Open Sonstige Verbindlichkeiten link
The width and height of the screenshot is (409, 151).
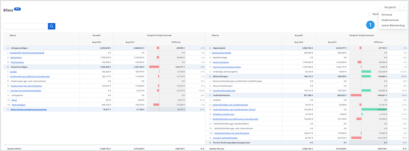coord(226,138)
